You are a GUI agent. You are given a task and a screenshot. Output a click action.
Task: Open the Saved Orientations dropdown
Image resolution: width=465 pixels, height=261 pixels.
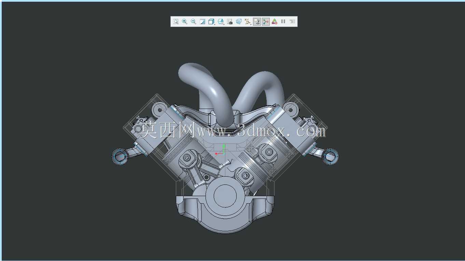[x=221, y=22]
